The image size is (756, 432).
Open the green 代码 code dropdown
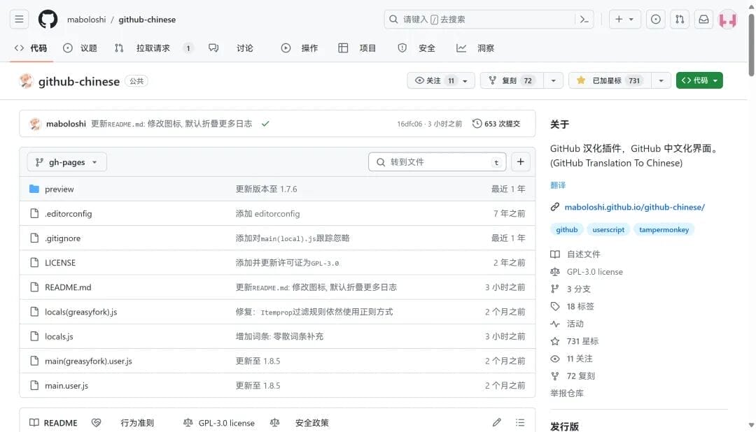tap(699, 80)
